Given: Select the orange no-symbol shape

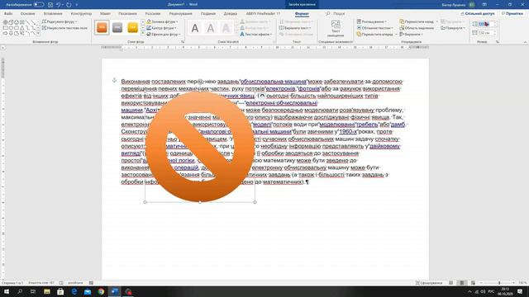Looking at the screenshot, I should point(200,147).
